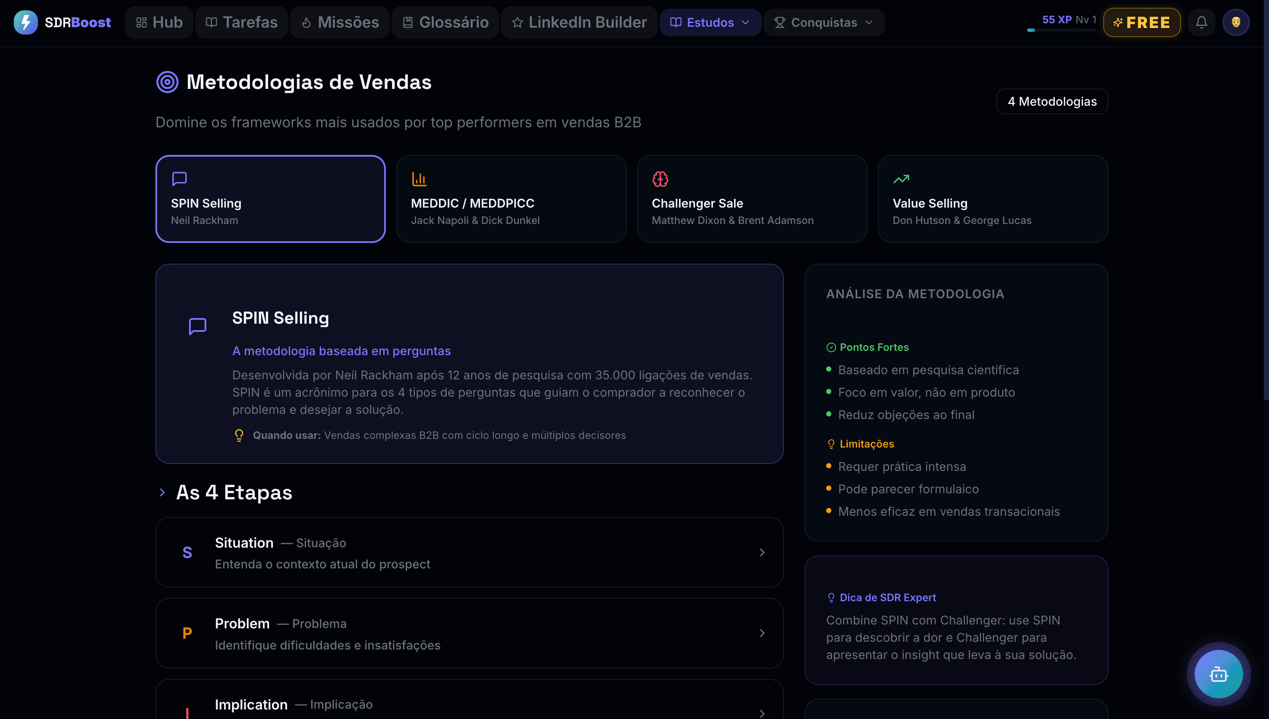Click the FREE upgrade button
The height and width of the screenshot is (719, 1269).
coord(1141,22)
